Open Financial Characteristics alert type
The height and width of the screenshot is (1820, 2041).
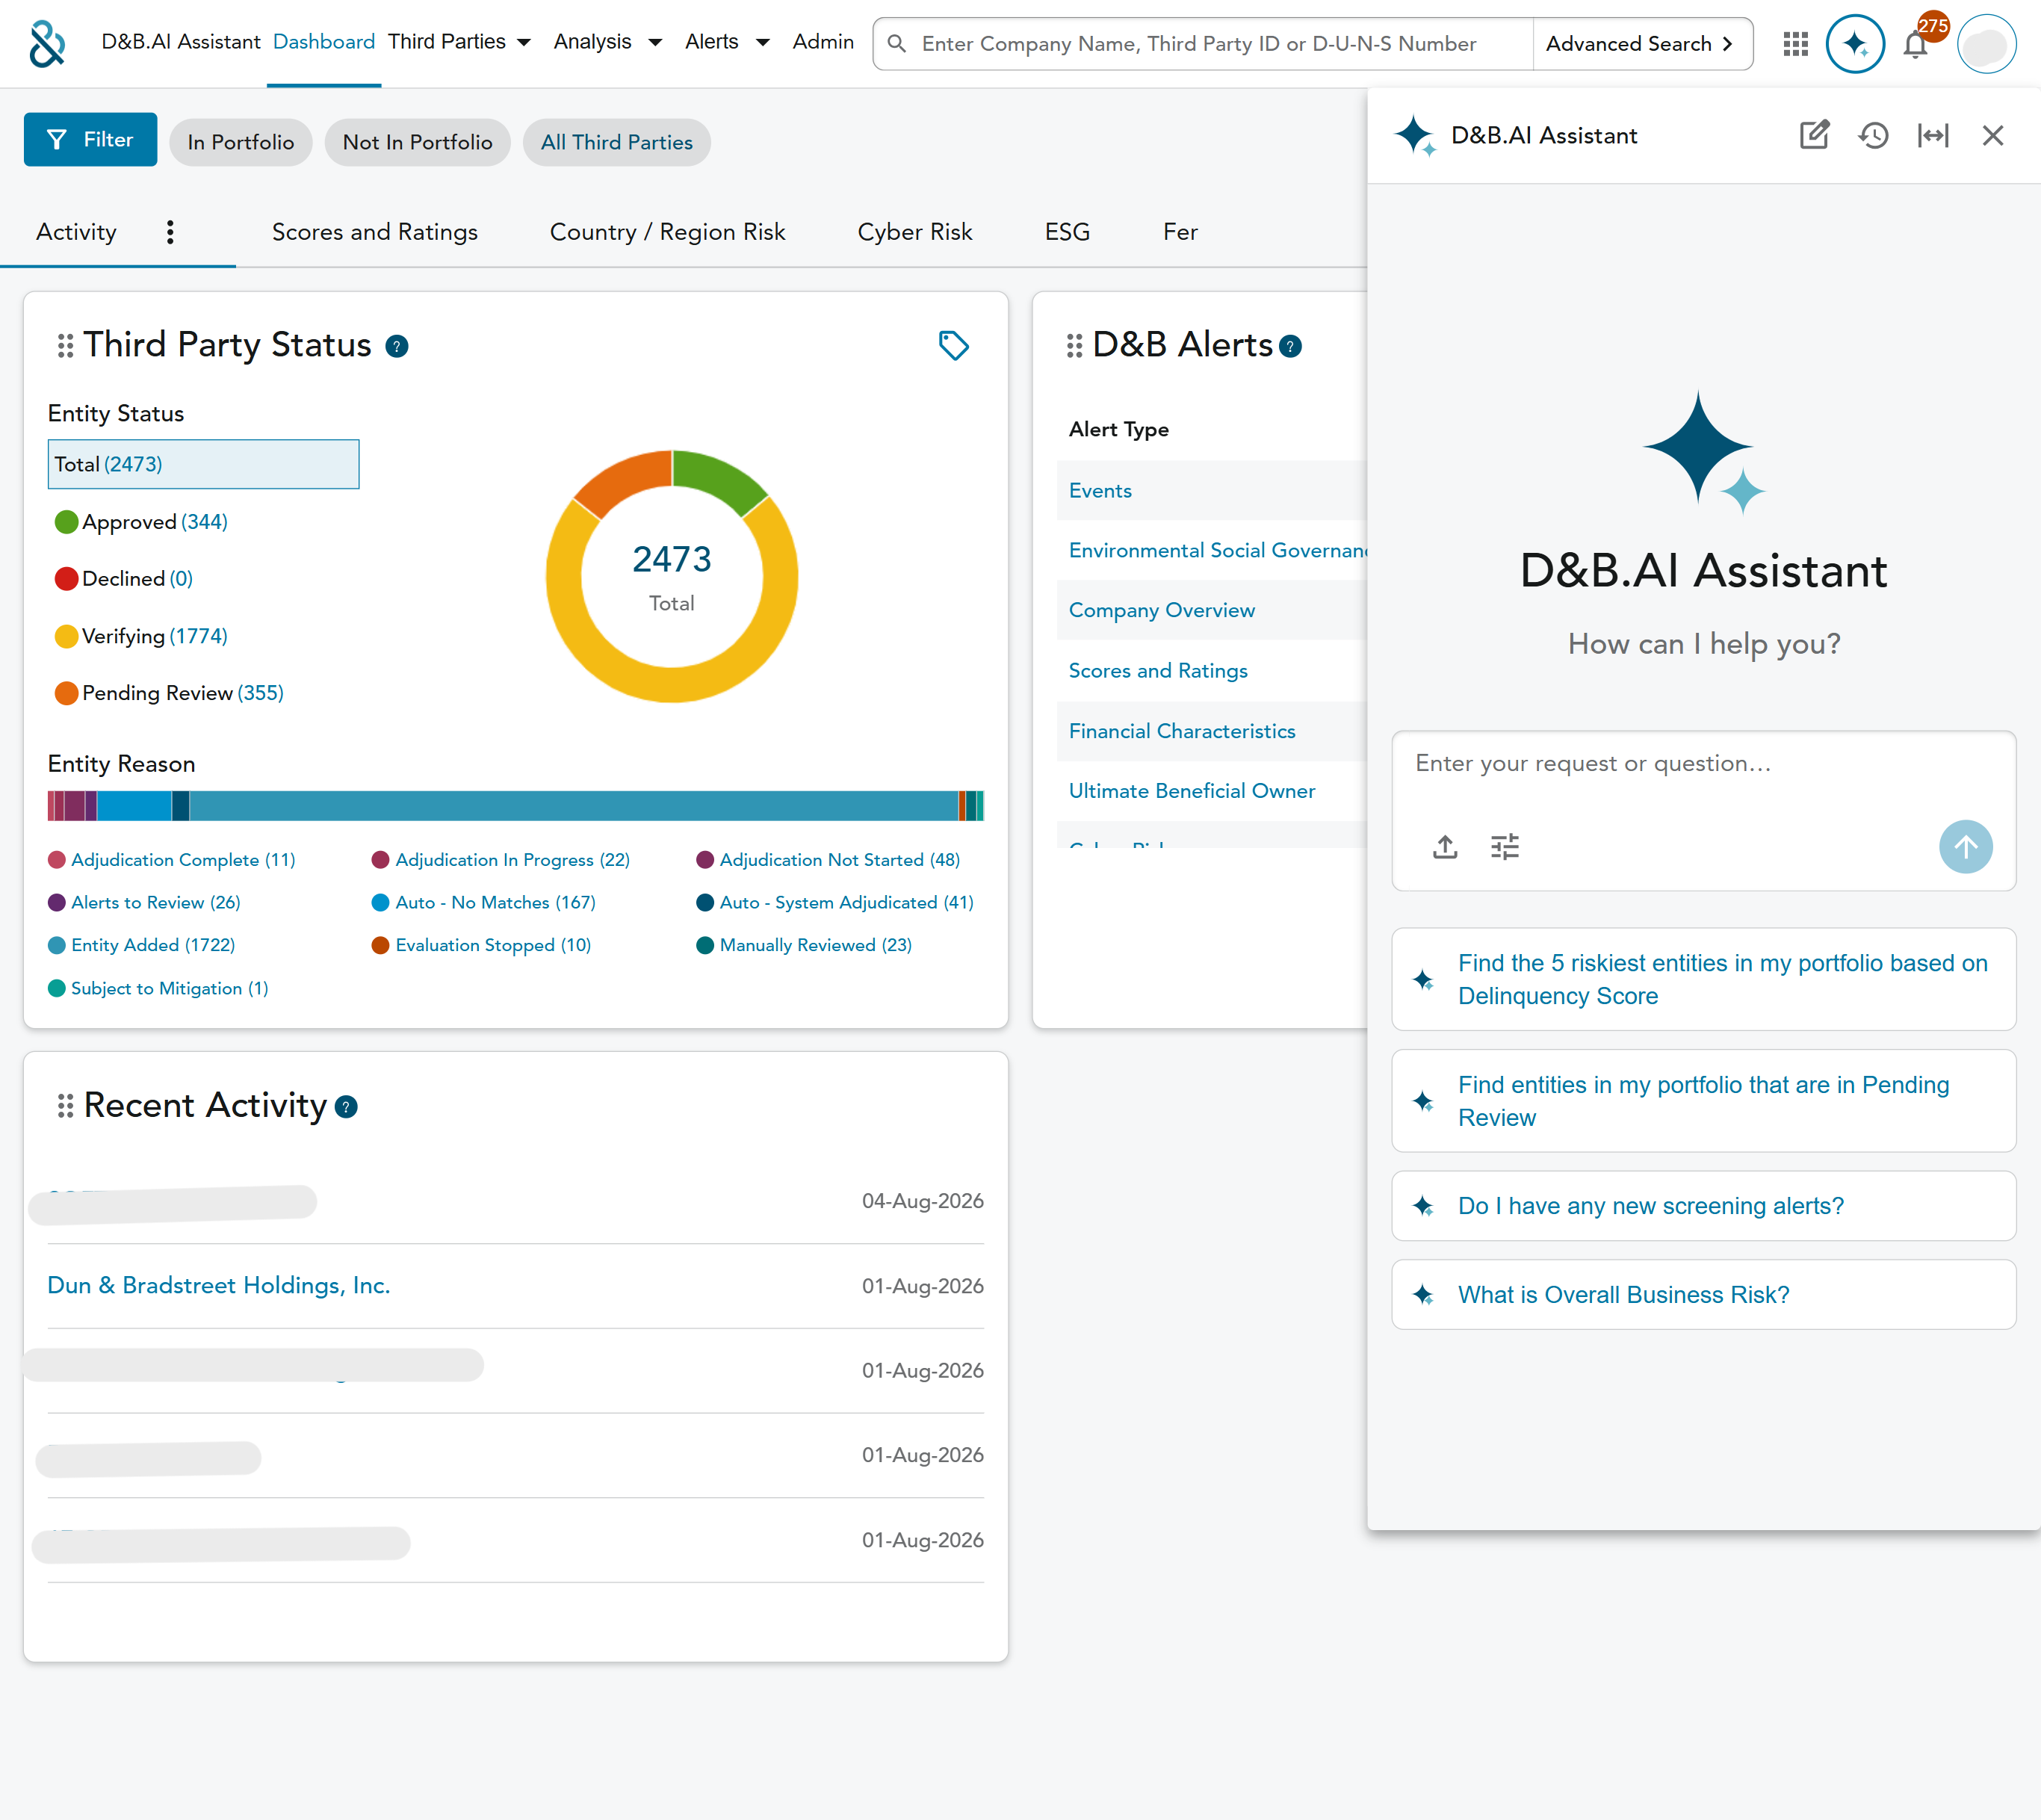pos(1182,731)
